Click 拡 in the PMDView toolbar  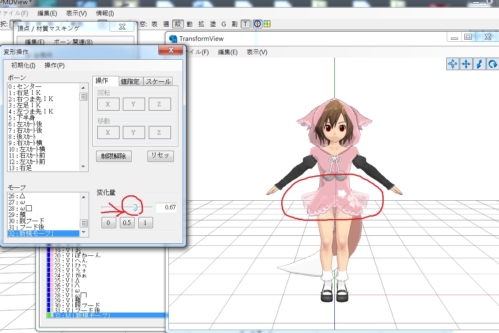click(201, 24)
